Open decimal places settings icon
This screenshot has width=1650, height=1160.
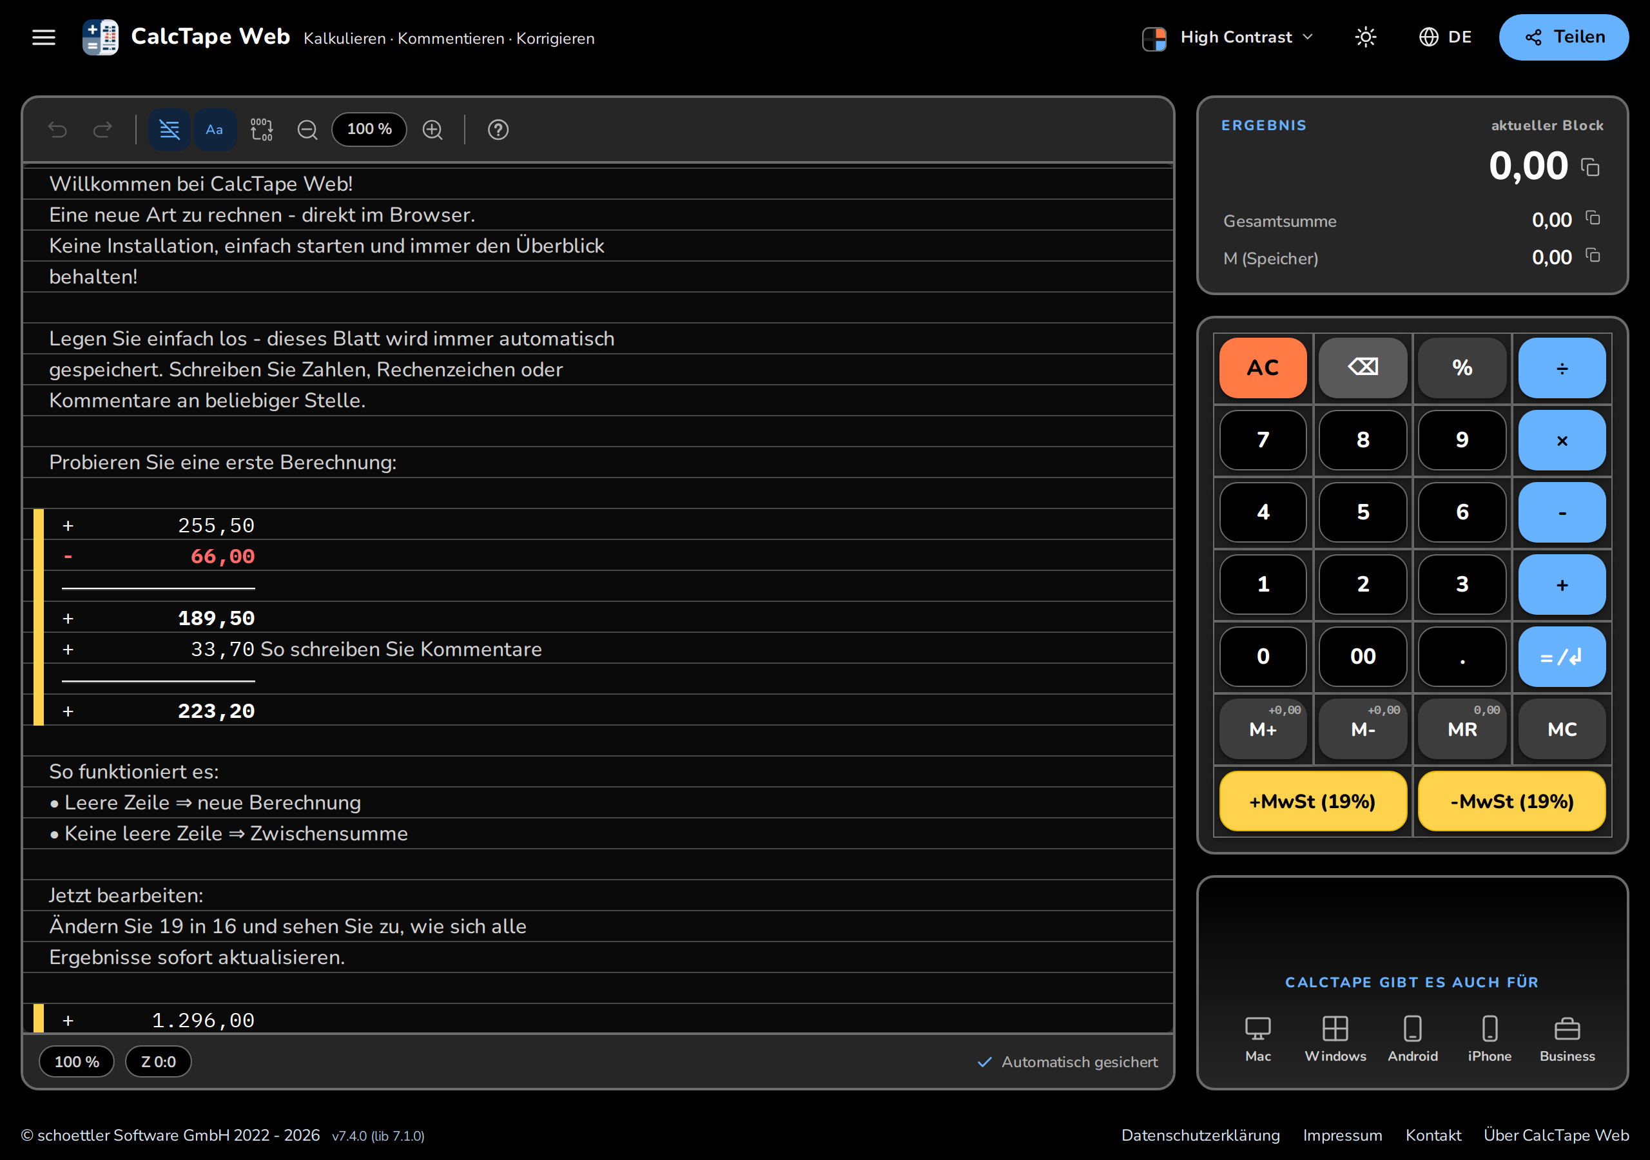[262, 130]
